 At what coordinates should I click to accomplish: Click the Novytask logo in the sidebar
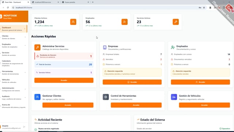[x=1, y=16]
